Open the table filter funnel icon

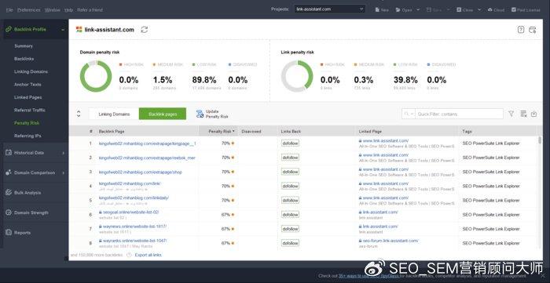(511, 114)
